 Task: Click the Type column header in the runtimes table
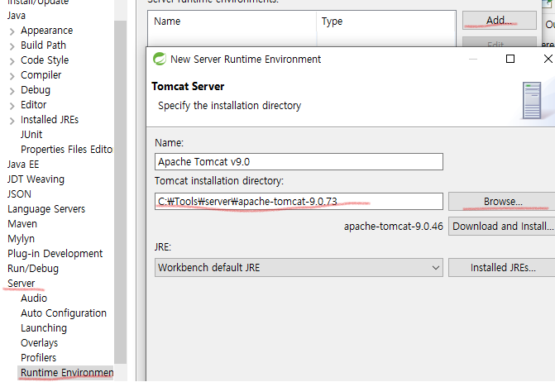click(x=385, y=21)
